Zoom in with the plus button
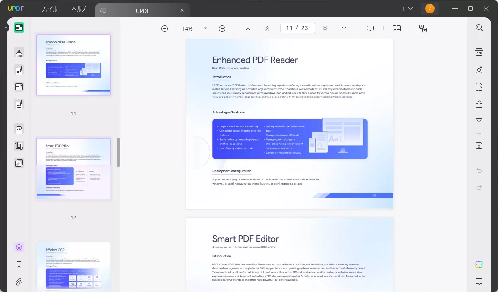Viewport: 498px width, 292px height. pyautogui.click(x=222, y=28)
